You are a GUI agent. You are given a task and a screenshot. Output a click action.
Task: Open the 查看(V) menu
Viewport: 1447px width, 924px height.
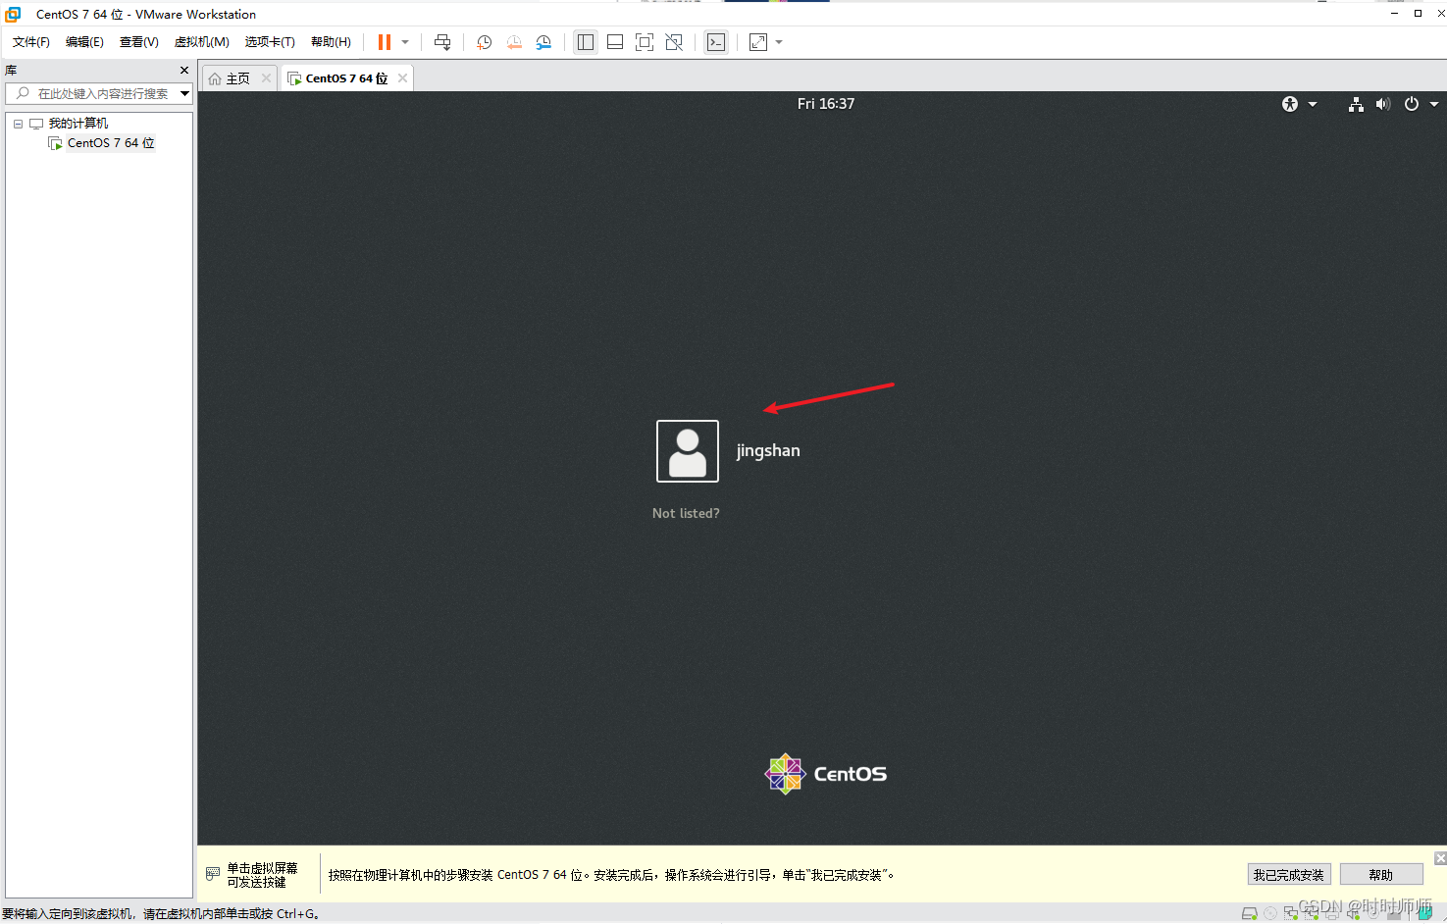click(x=139, y=42)
